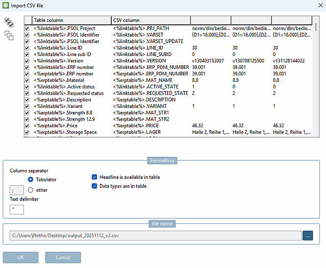
Task: Click the v131128144022 version value
Action: [289, 61]
